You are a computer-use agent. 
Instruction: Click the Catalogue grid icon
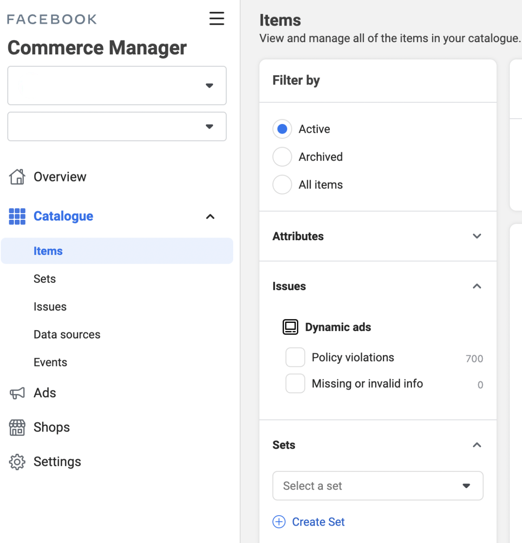(x=17, y=216)
